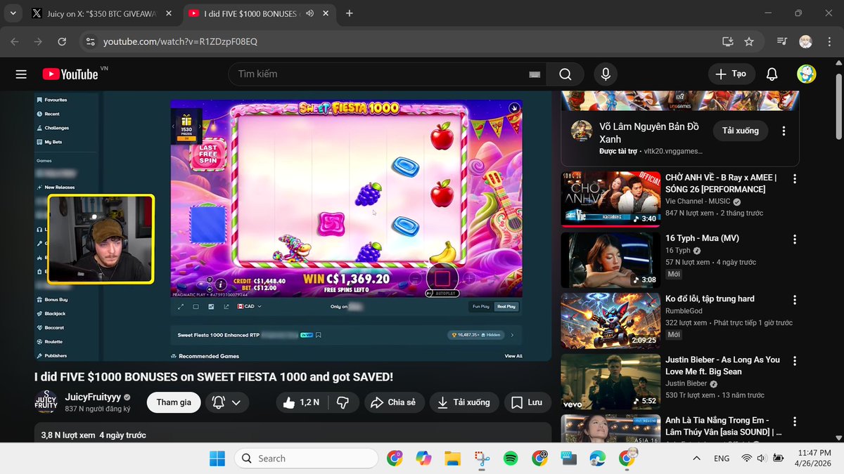Open the JuicyFruityyy channel avatar
The height and width of the screenshot is (474, 844).
pos(46,402)
